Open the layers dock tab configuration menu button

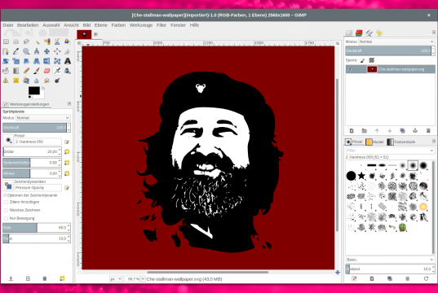(434, 33)
